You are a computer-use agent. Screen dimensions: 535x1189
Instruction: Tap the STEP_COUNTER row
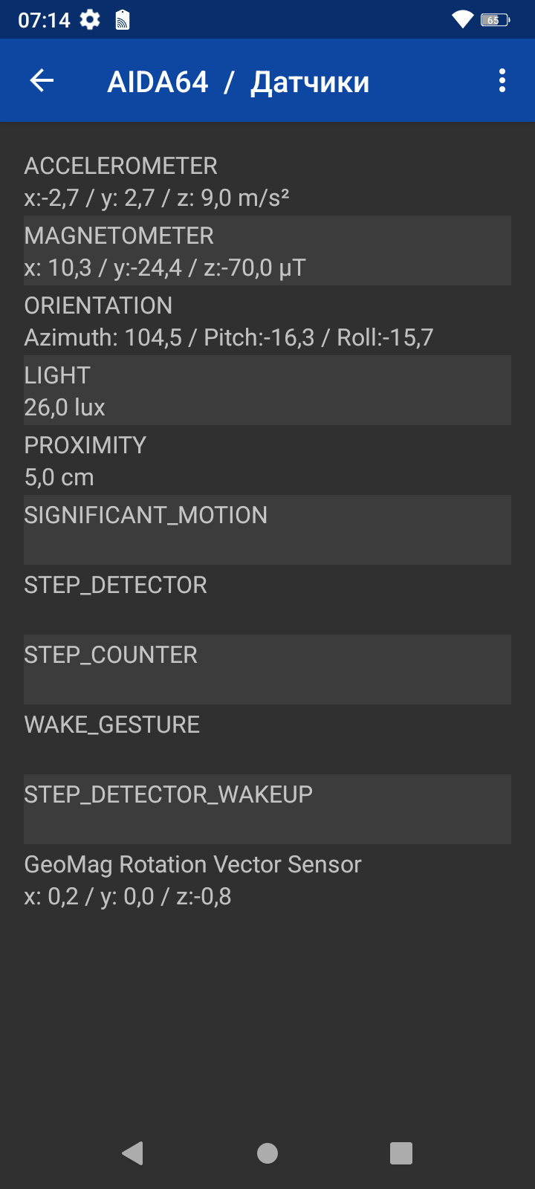pos(267,670)
